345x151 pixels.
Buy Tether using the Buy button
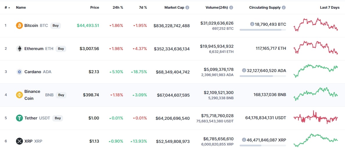click(58, 118)
